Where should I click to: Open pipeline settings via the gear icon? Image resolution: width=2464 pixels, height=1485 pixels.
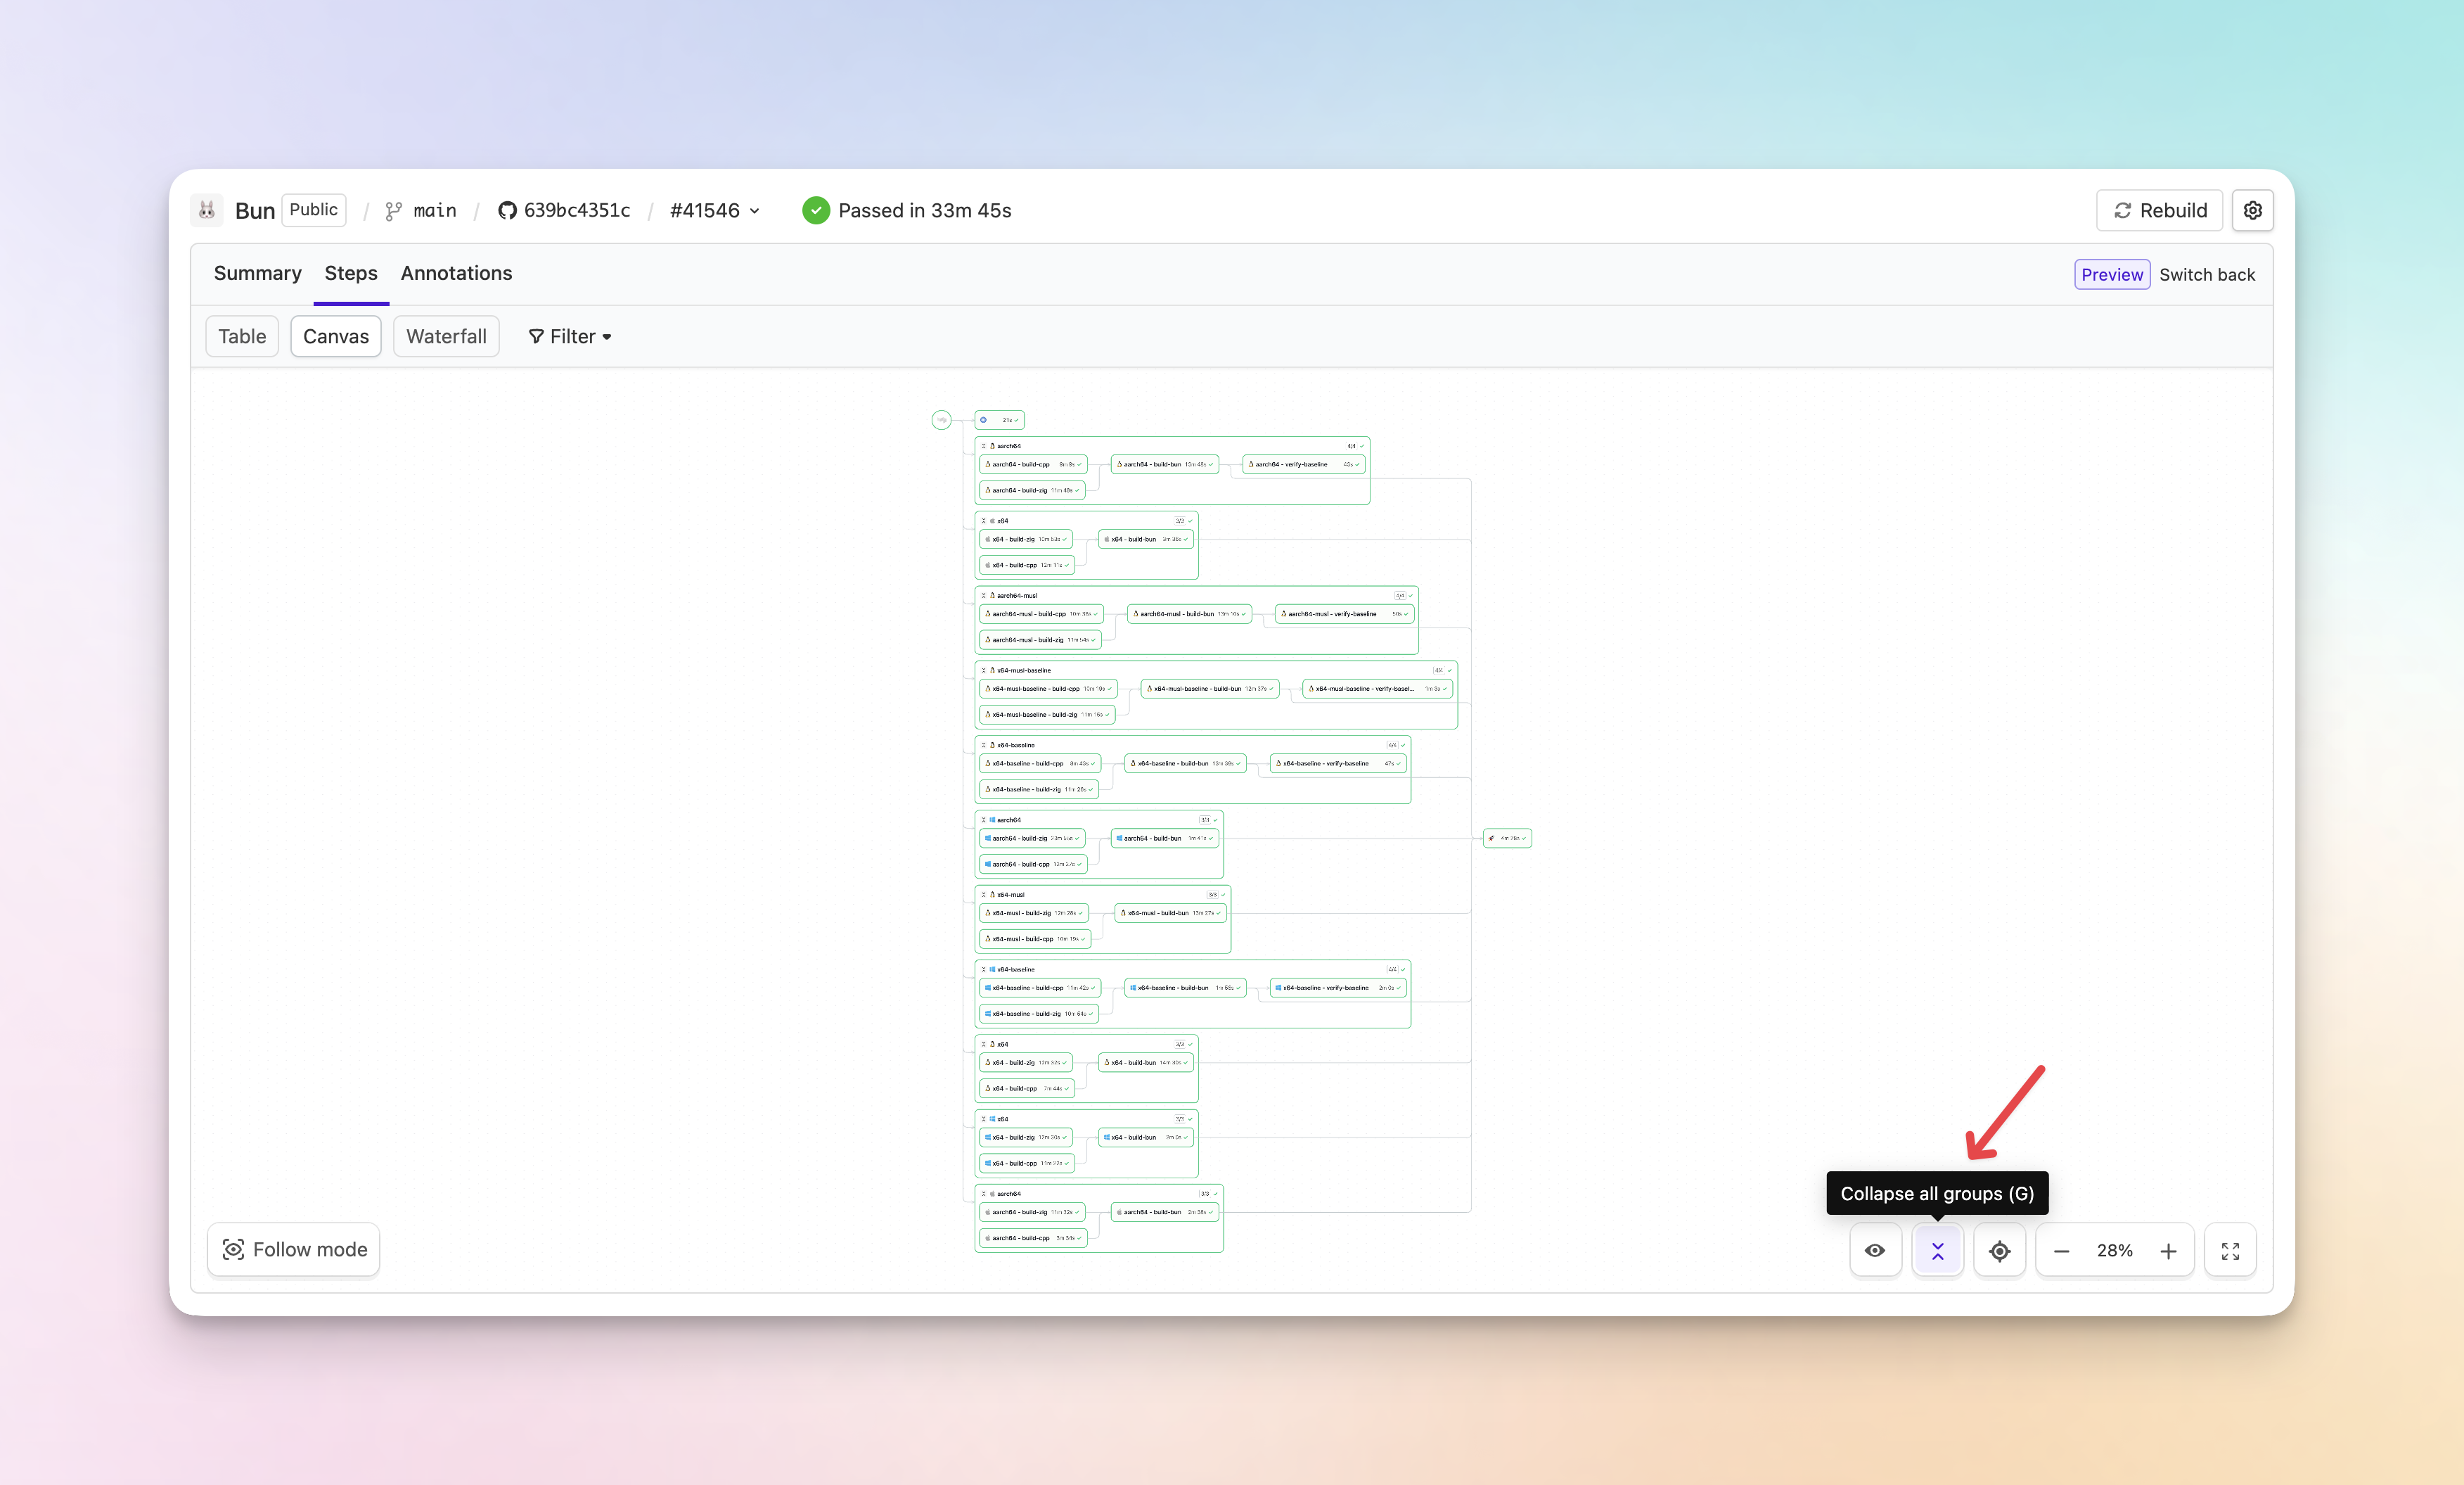(x=2253, y=210)
